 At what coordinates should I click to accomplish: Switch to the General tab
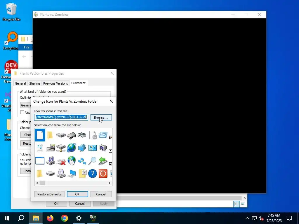(20, 83)
